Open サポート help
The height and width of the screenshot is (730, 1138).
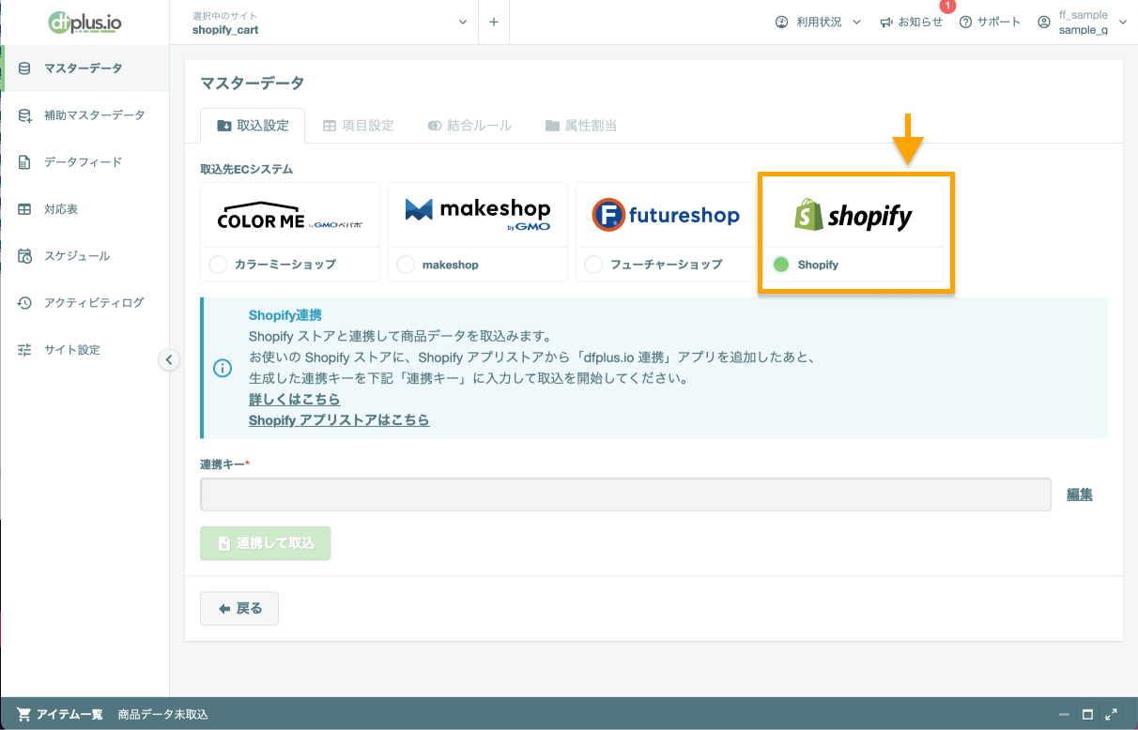990,23
